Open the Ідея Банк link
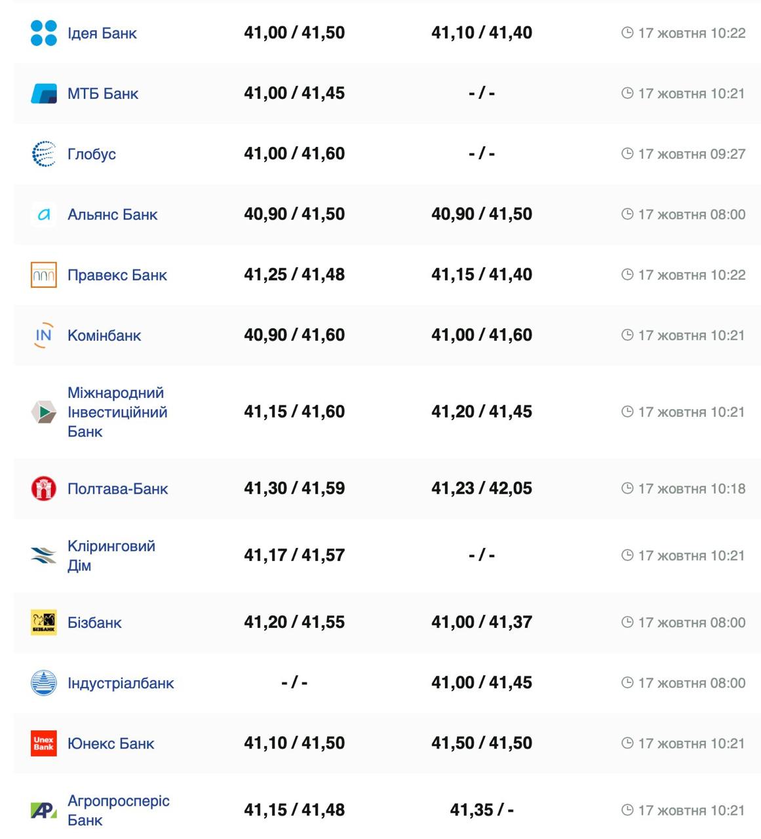 102,33
